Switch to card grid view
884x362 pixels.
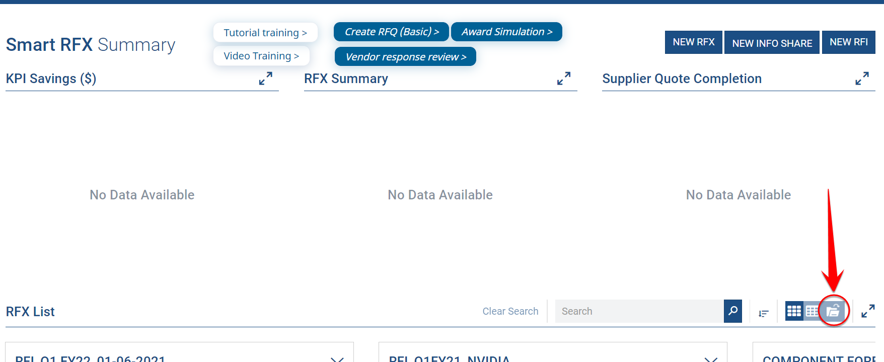click(794, 311)
